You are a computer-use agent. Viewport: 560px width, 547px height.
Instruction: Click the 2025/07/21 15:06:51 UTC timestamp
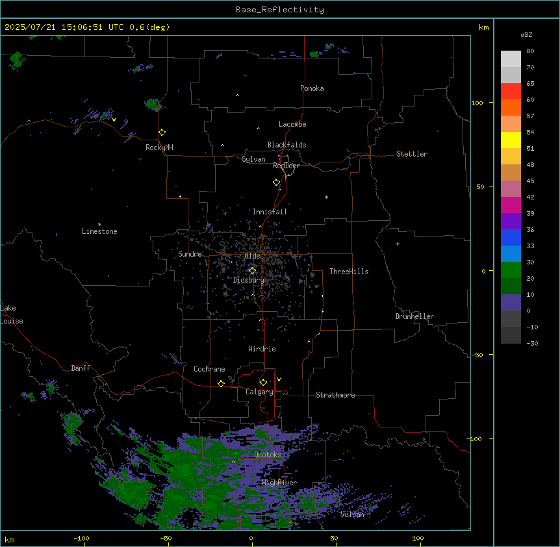coord(64,27)
